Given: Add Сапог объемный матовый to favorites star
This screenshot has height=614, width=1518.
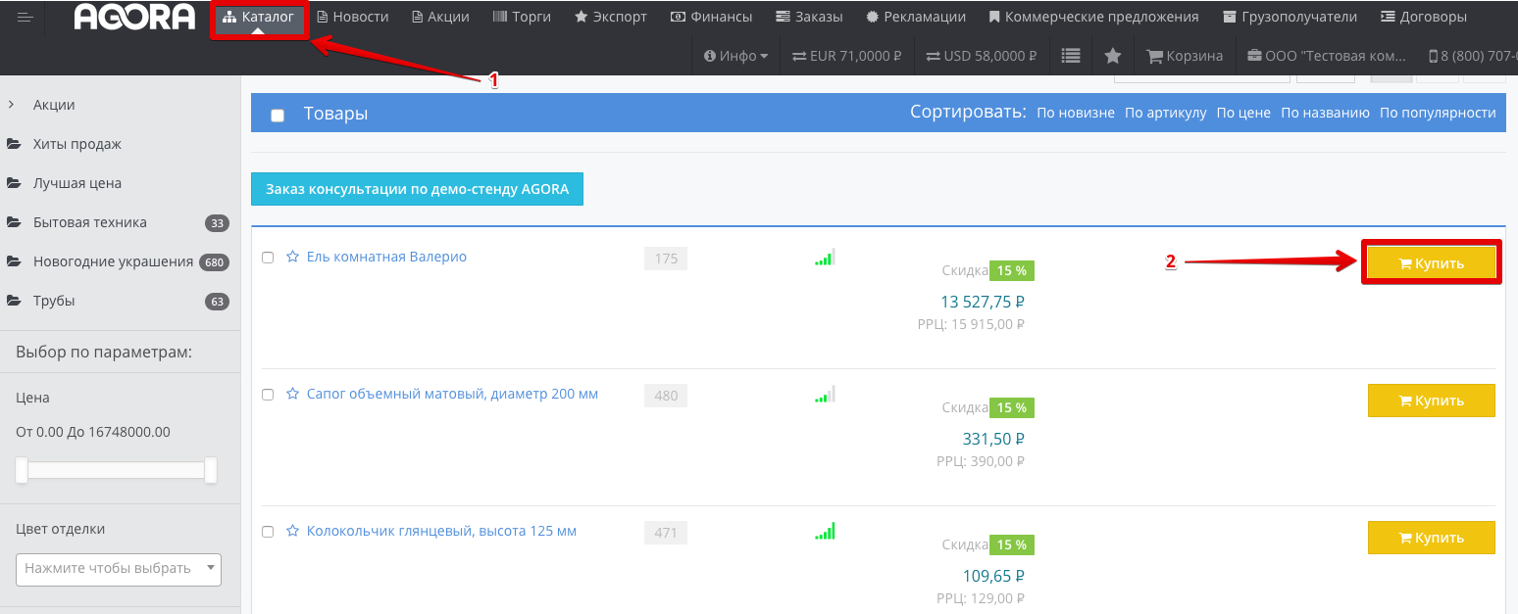Looking at the screenshot, I should 292,394.
